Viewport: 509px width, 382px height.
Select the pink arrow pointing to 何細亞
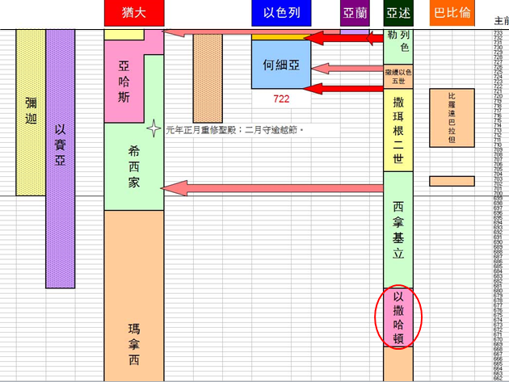click(347, 69)
